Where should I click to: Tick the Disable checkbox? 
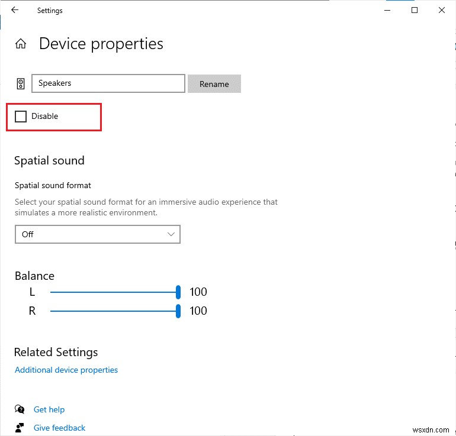coord(21,117)
